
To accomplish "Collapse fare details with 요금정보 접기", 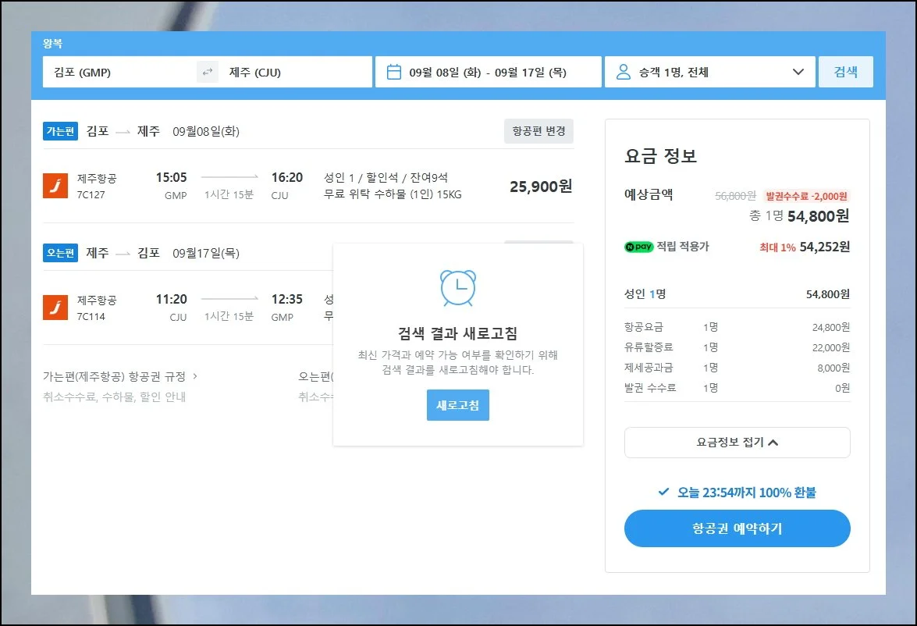I will (x=737, y=443).
